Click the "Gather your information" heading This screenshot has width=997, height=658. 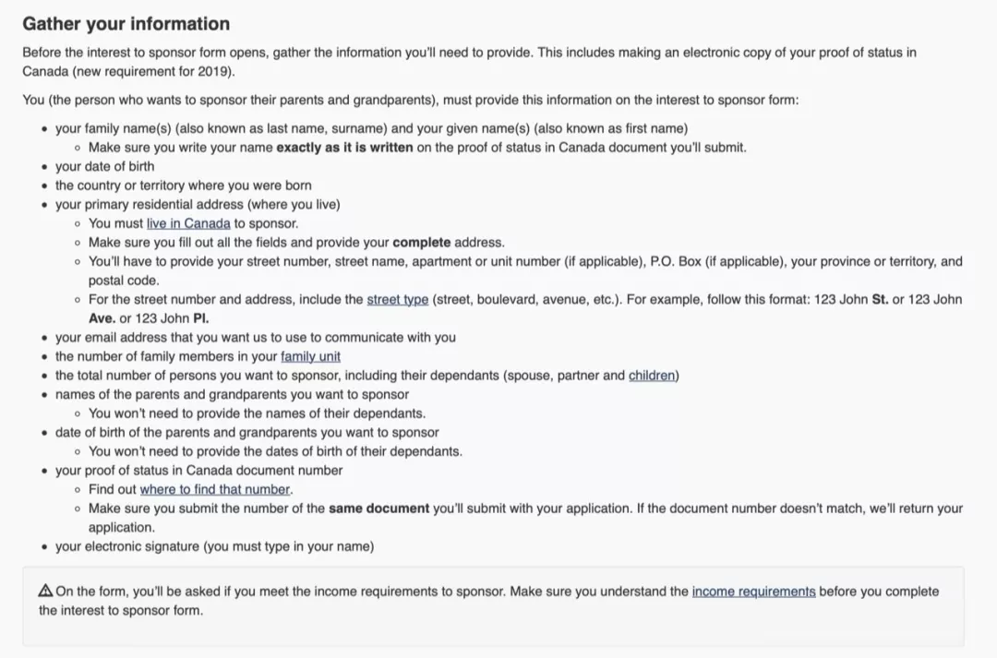[x=126, y=24]
